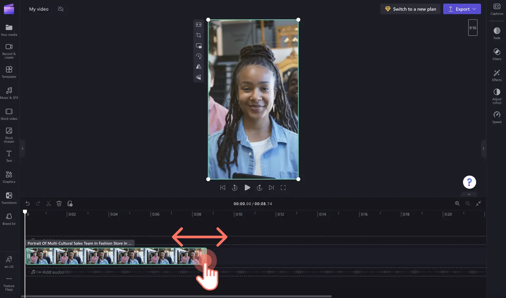The image size is (506, 298).
Task: Open the Adjust colors panel
Action: [497, 96]
